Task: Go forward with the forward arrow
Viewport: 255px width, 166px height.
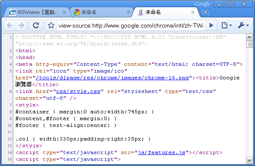Action: (21, 25)
